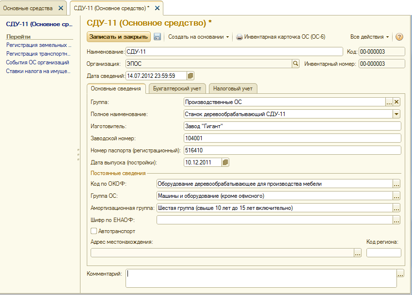This screenshot has height=295, width=412.
Task: Close the Основные средства tab
Action: [x=61, y=8]
